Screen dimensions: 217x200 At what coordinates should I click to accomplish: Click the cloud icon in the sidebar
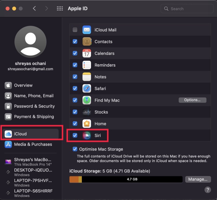click(x=8, y=134)
